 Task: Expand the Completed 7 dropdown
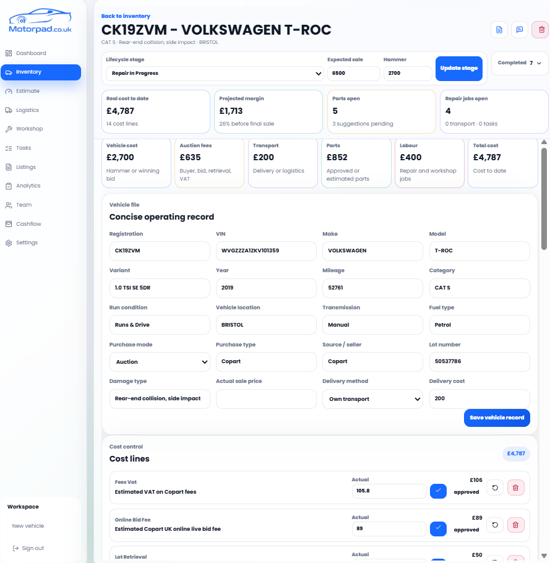tap(520, 63)
